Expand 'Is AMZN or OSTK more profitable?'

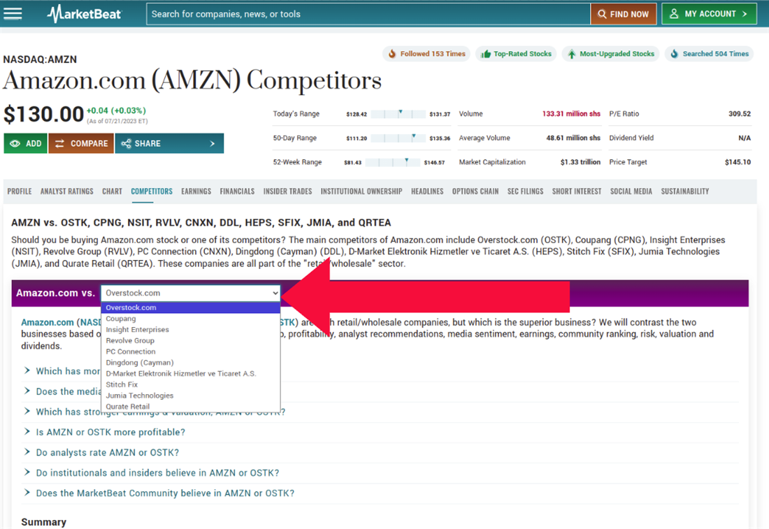click(x=110, y=433)
